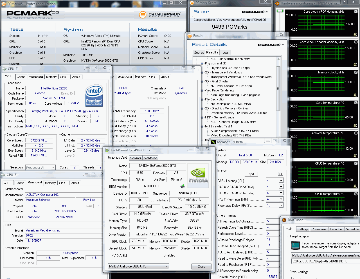Select the File Decryption 102.579 MB/s row
The image size is (360, 279).
click(x=230, y=104)
